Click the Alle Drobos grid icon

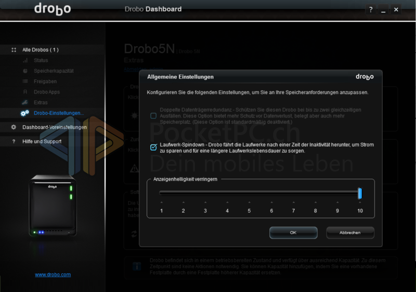[14, 50]
